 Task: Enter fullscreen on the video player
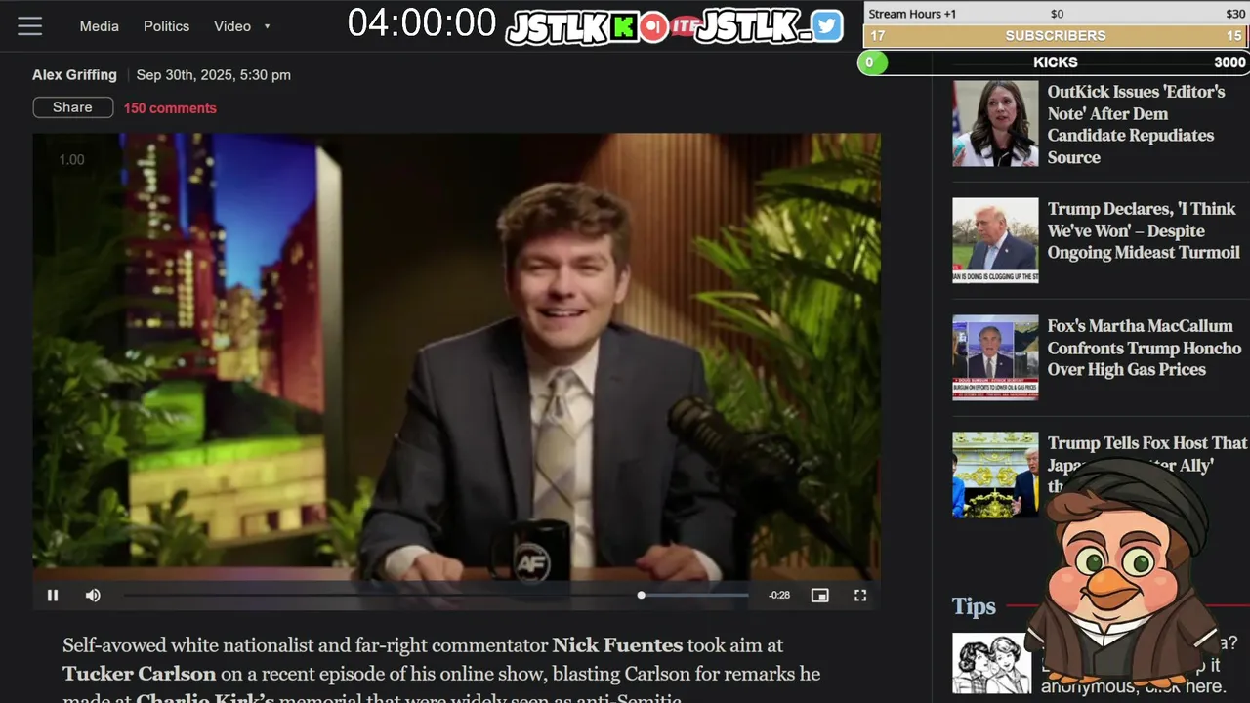coord(860,595)
